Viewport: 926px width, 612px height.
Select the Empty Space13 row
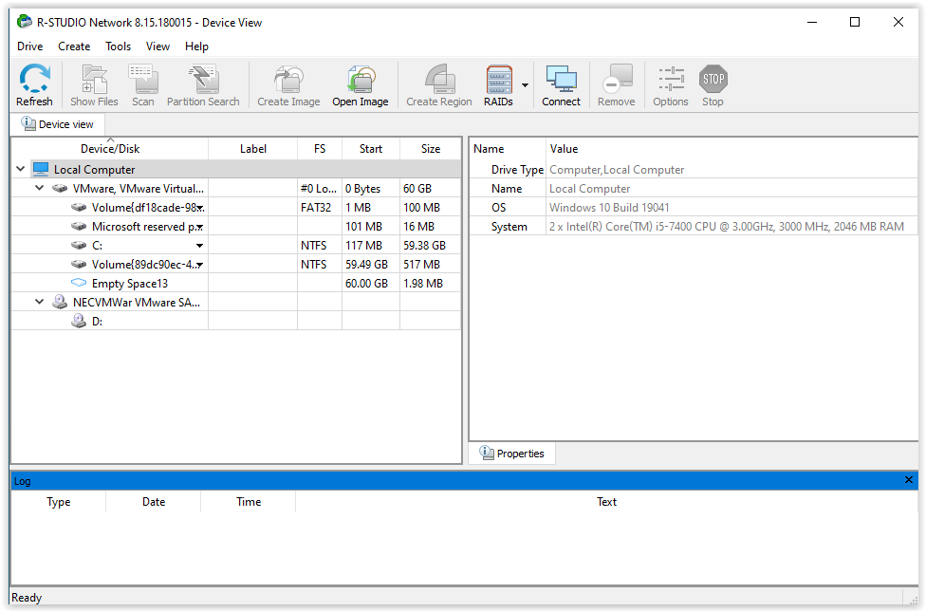(235, 283)
